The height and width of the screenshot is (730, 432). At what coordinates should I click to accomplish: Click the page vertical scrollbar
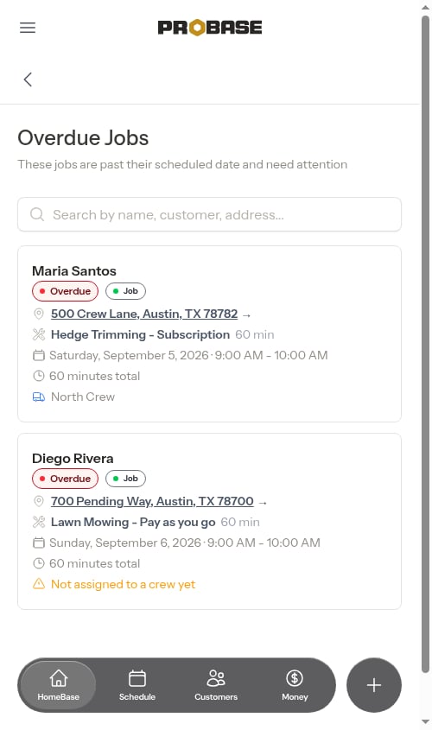(425, 344)
